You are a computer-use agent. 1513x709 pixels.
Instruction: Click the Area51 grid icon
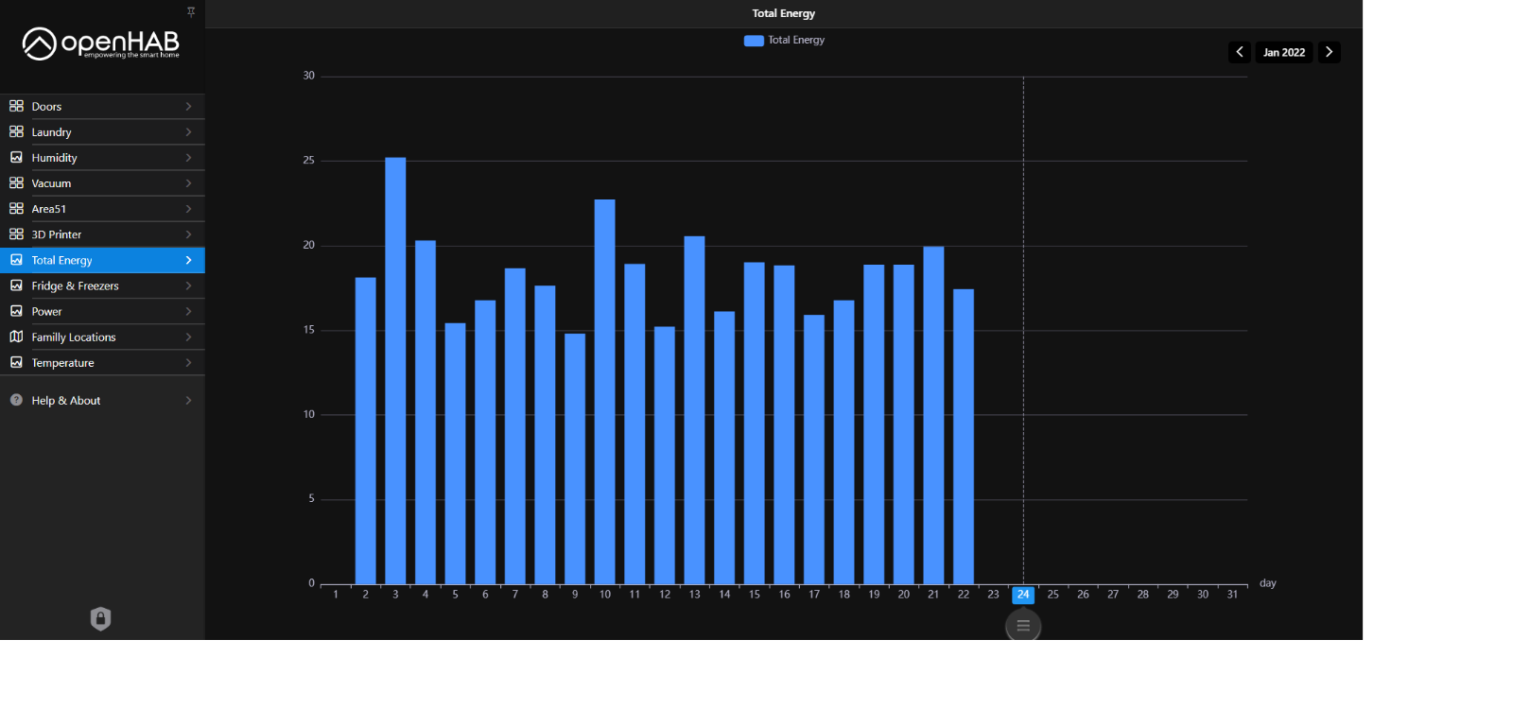click(16, 208)
